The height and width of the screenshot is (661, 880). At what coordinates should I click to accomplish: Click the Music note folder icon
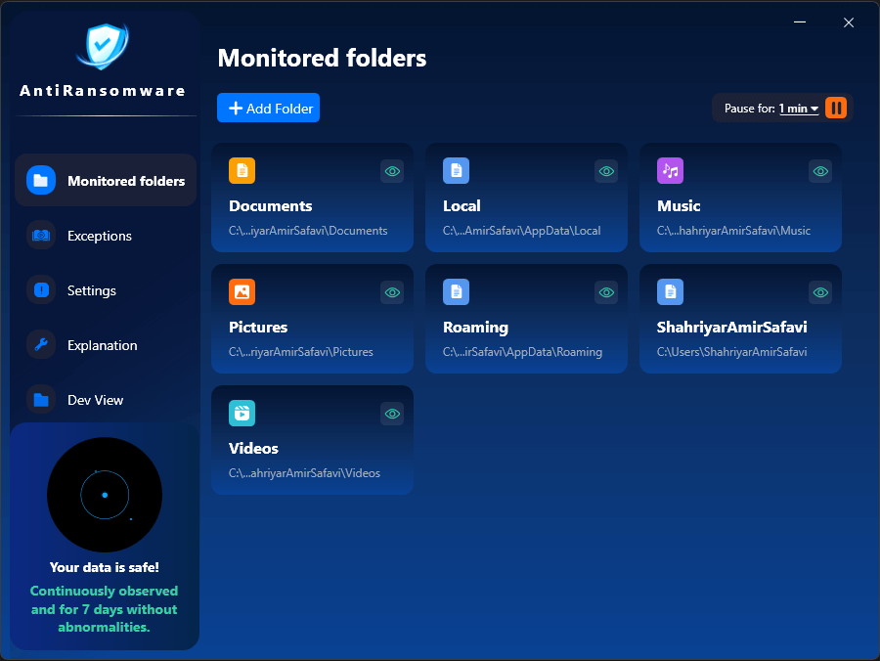(670, 170)
